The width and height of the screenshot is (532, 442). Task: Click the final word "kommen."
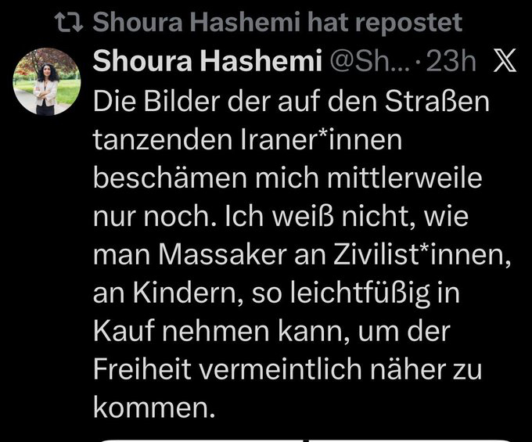click(x=153, y=409)
